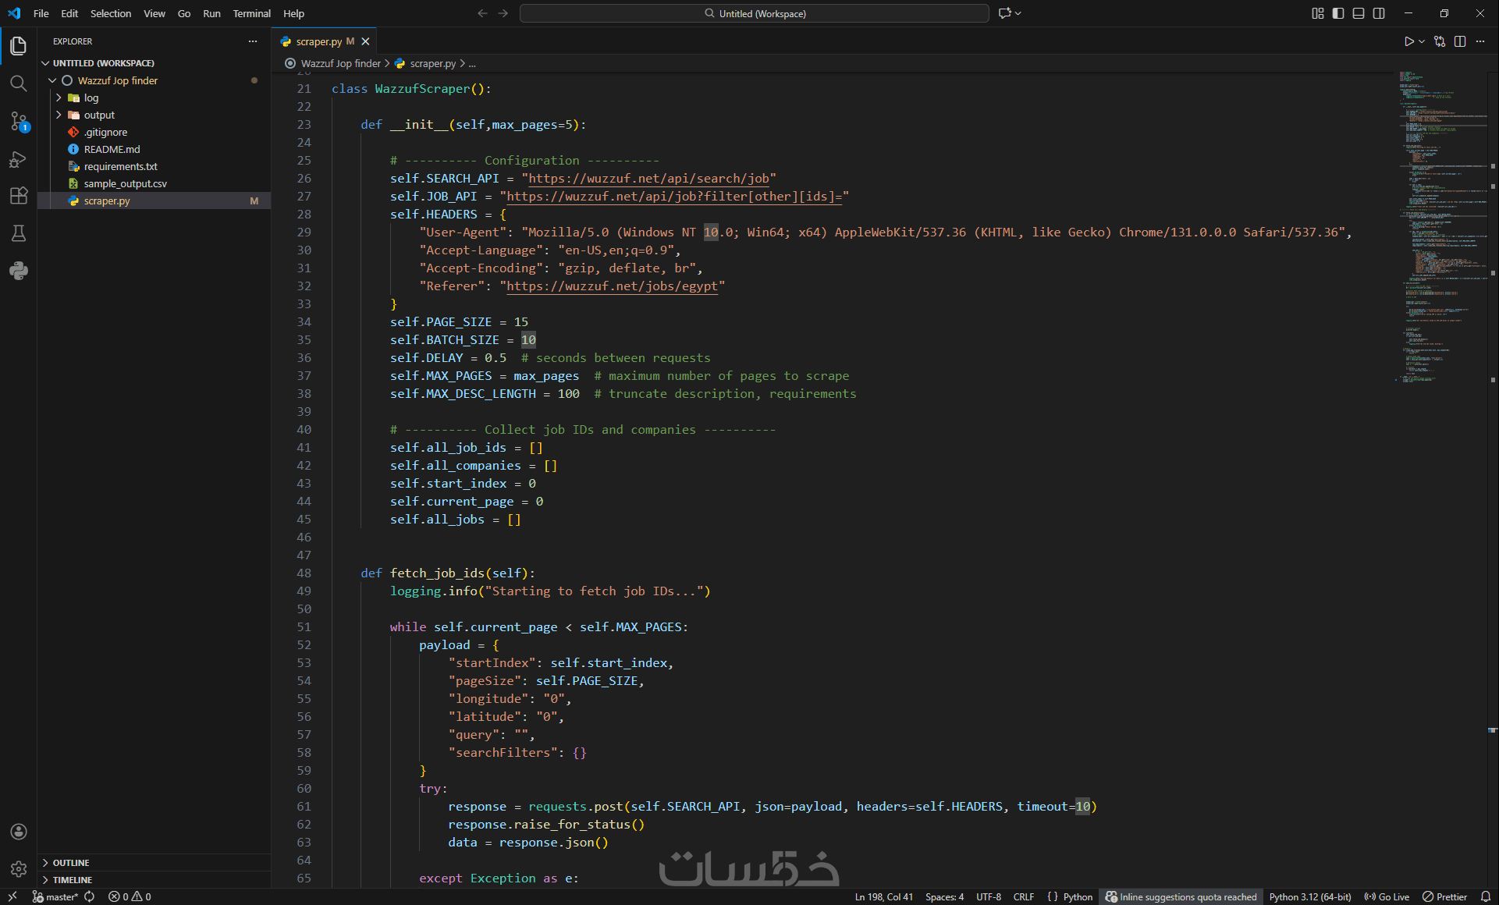Image resolution: width=1499 pixels, height=905 pixels.
Task: Toggle the secondary side bar visibility
Action: click(1379, 13)
